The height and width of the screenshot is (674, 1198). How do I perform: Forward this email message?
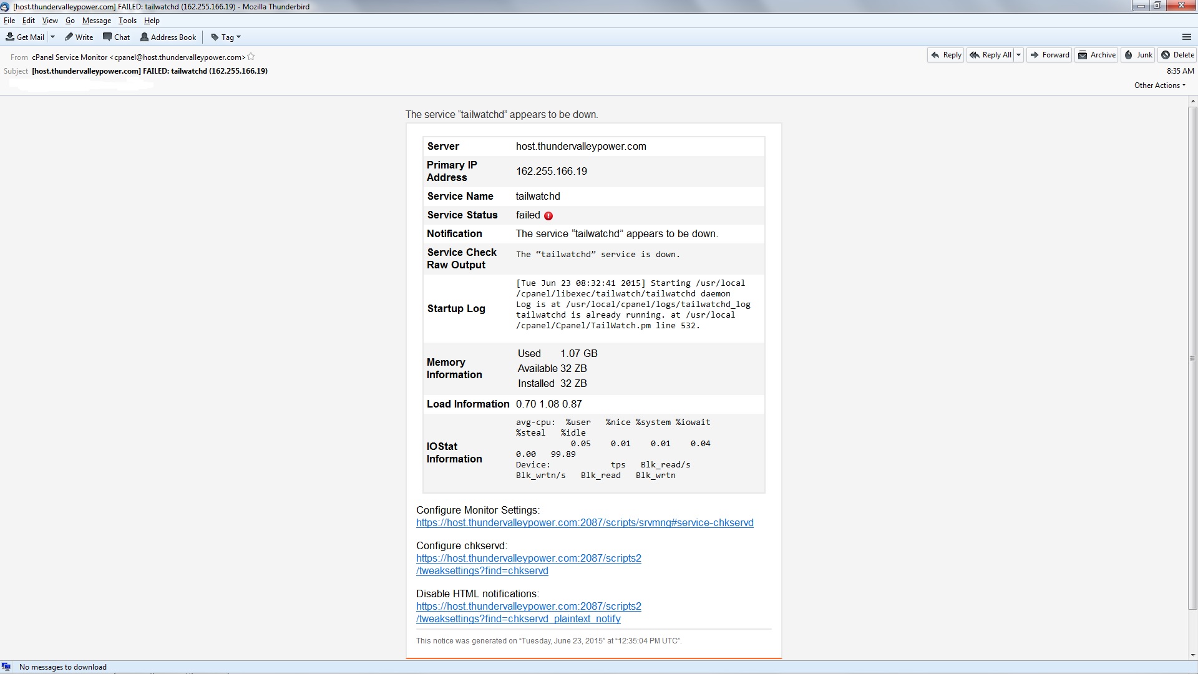pos(1049,55)
